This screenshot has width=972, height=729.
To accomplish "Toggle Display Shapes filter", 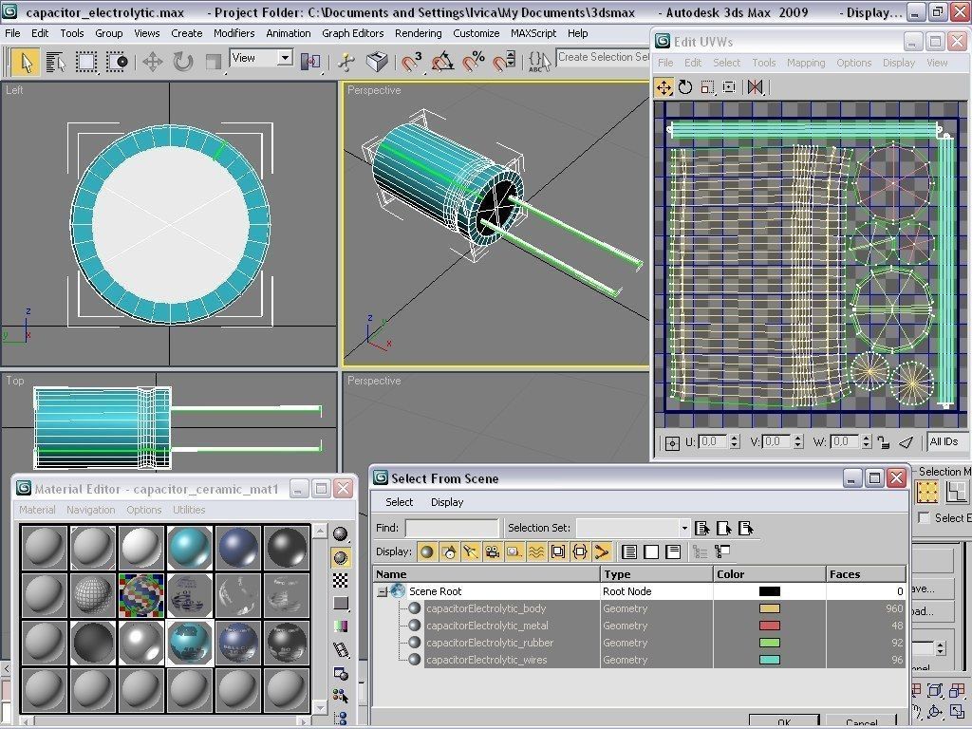I will point(449,551).
